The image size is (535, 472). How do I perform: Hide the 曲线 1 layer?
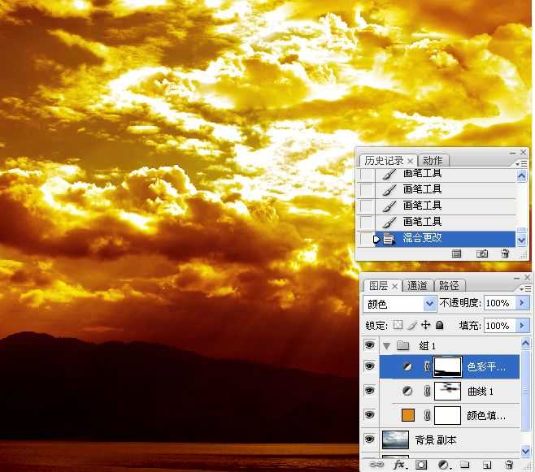point(369,391)
